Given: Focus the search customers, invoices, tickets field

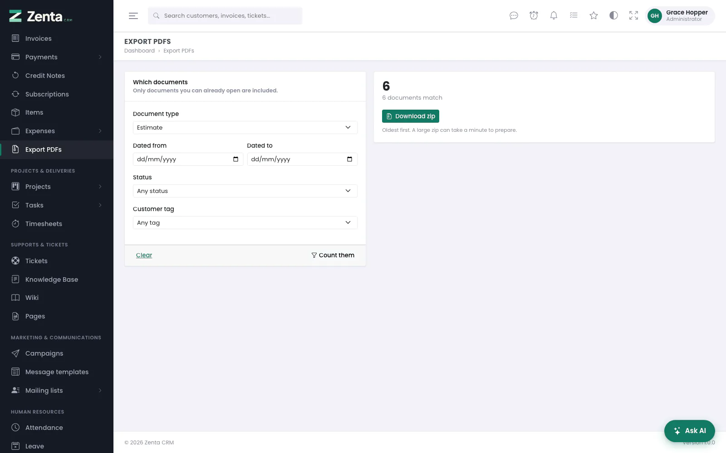Looking at the screenshot, I should (x=225, y=16).
